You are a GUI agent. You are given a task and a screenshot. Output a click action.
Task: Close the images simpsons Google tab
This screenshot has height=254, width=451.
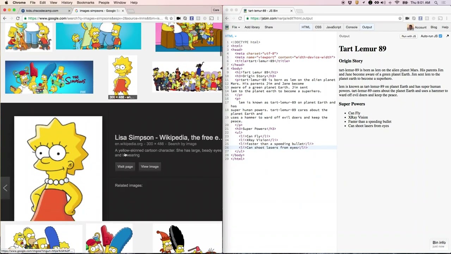pos(123,11)
